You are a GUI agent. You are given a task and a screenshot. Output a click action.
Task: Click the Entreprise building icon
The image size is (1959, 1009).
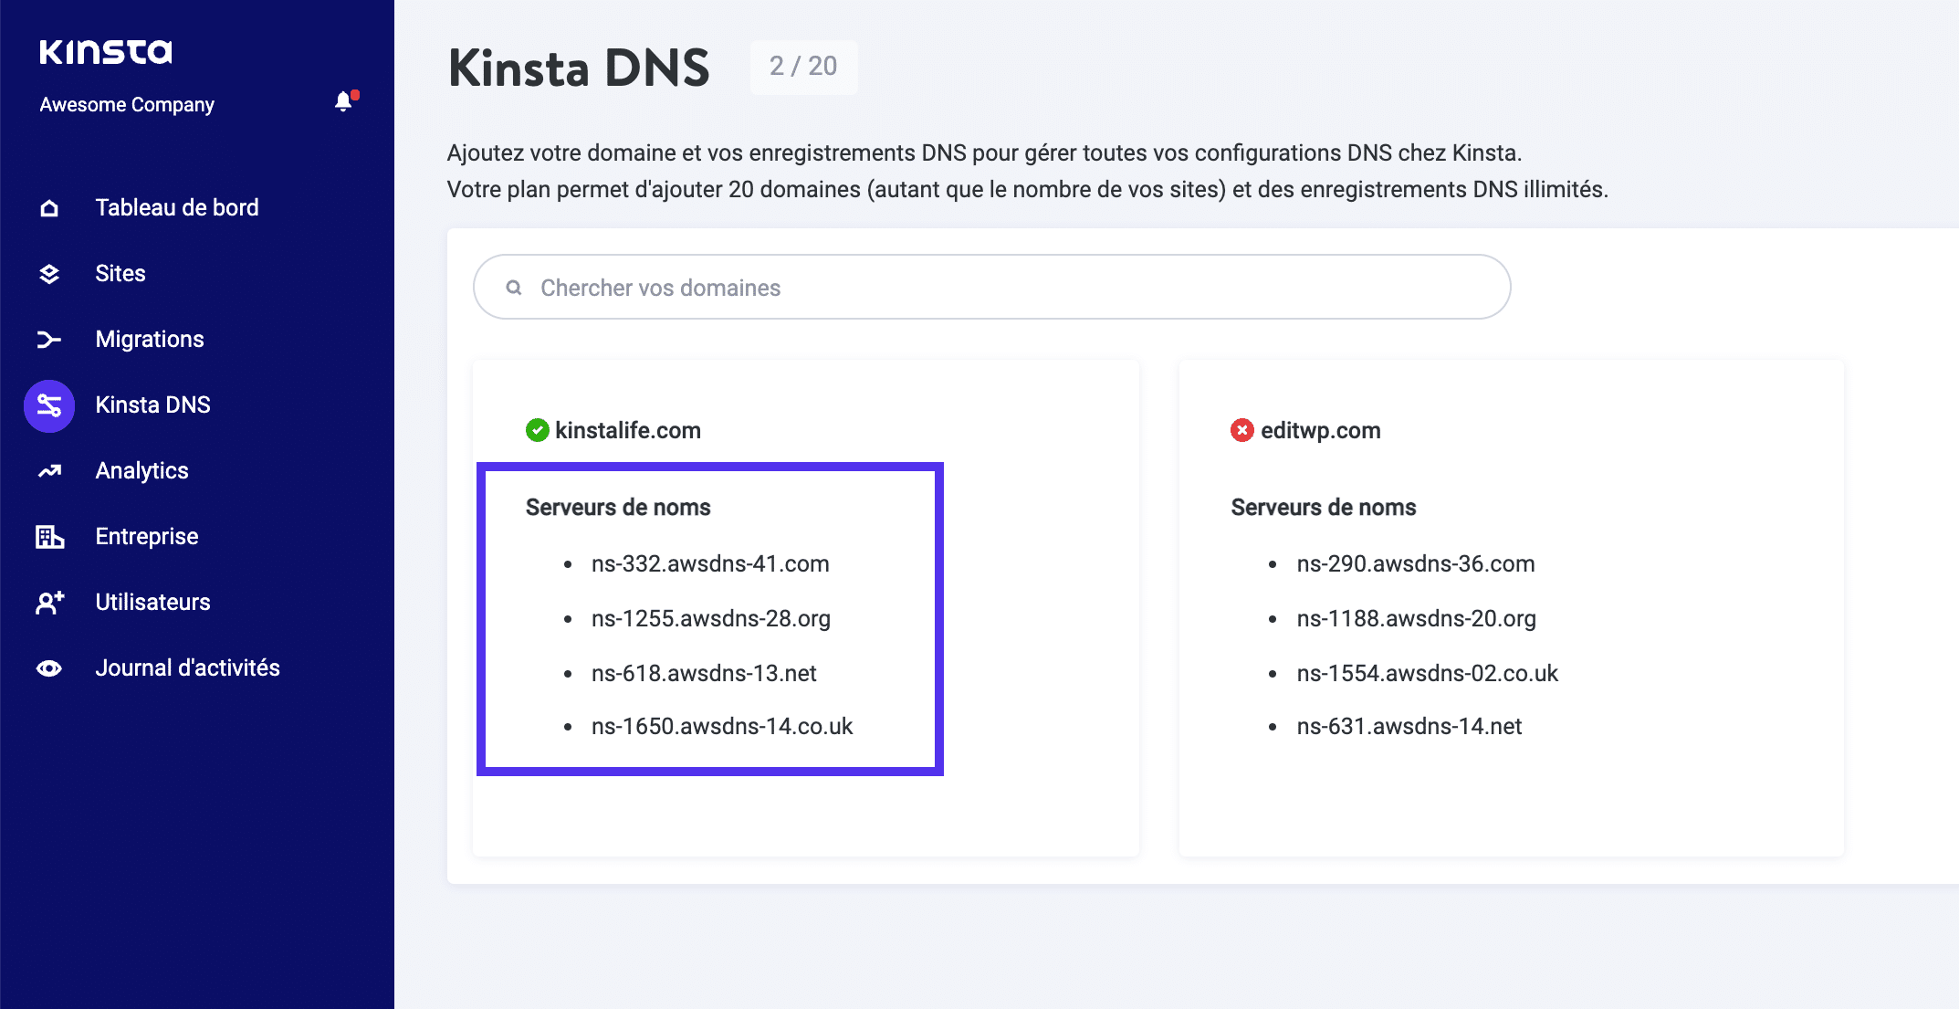48,536
